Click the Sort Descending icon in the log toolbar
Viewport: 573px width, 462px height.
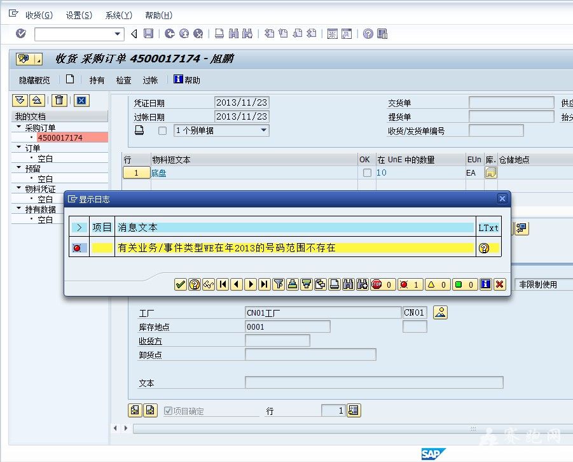[x=307, y=284]
